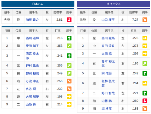
Task: Open 内藤 鵬 player link
Action: pos(107,101)
